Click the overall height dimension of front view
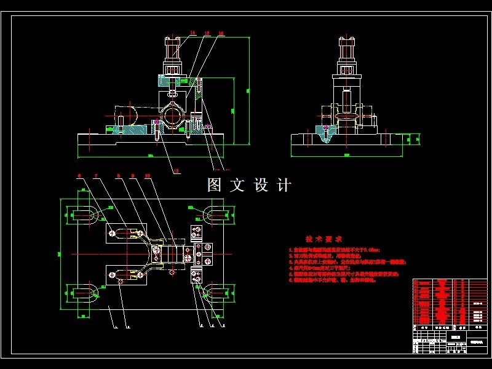 click(x=248, y=91)
